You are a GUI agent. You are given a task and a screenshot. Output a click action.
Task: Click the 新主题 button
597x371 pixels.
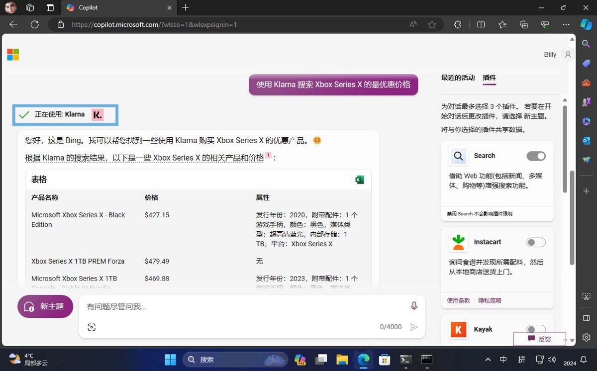[45, 306]
